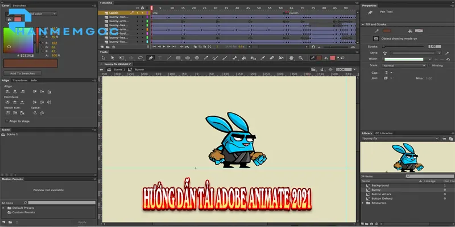Go back with the stage arrow icon

pos(101,69)
